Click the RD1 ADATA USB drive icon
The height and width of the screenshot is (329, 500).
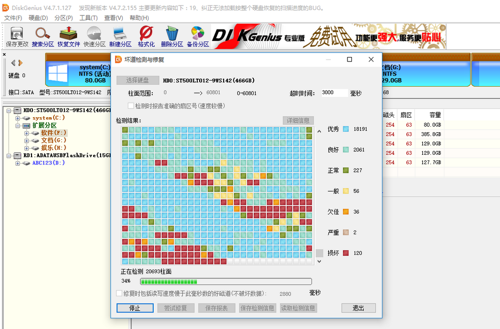click(x=18, y=155)
